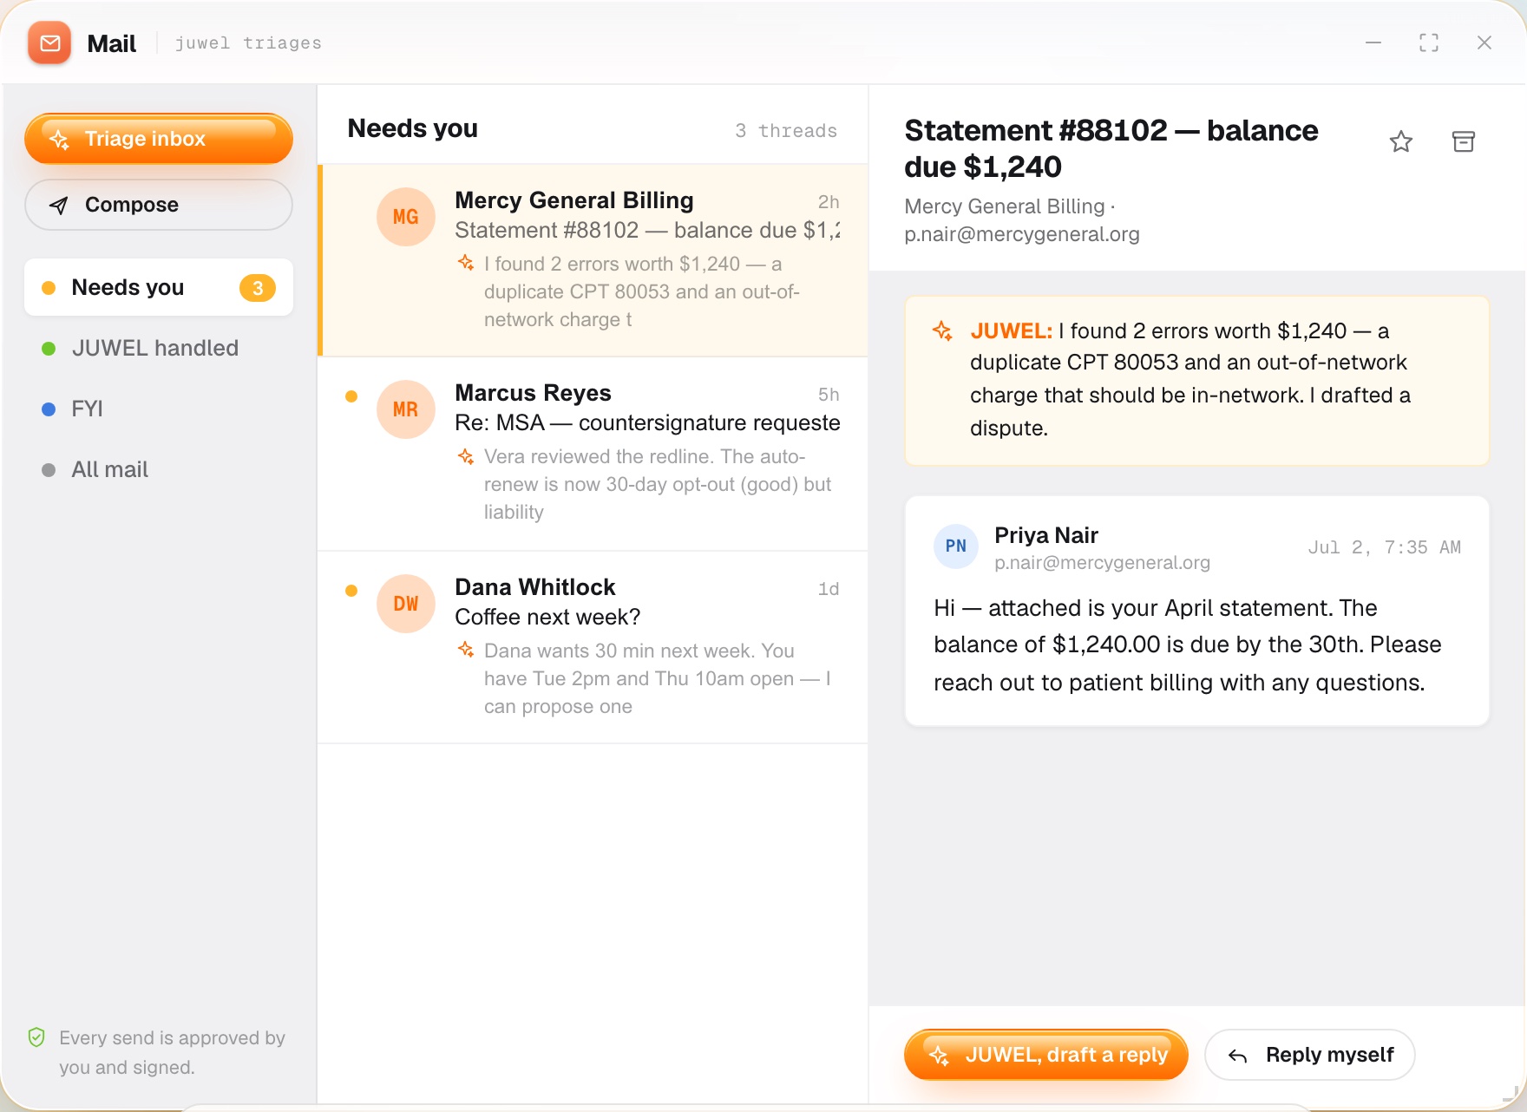Click the p.nair@mercygeneral.org address under Priya Nair

1102,562
